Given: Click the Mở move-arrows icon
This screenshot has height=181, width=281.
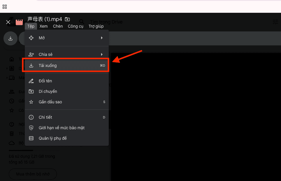Looking at the screenshot, I should click(31, 38).
